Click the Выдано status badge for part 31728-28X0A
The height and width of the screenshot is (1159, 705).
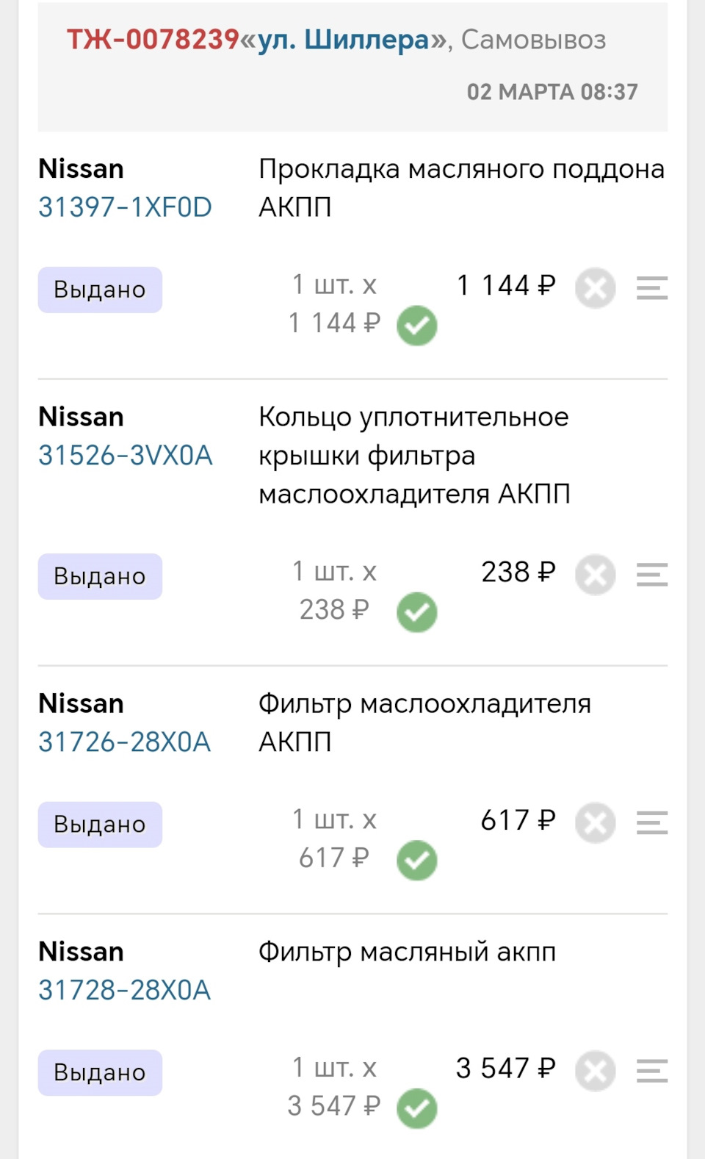coord(100,1072)
